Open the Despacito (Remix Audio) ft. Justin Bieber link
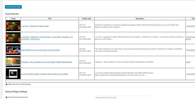The image size is (195, 99). 45,74
